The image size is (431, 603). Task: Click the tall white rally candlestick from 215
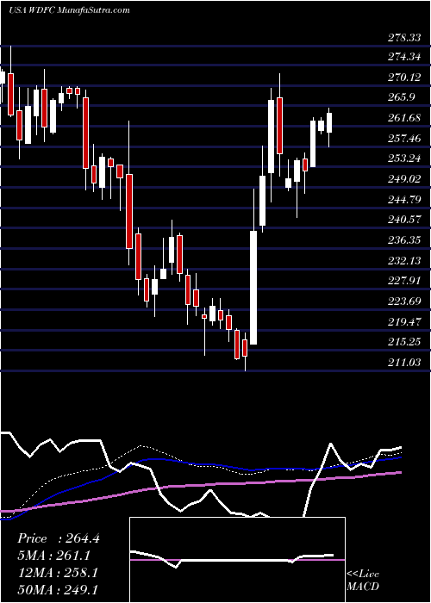tap(253, 287)
